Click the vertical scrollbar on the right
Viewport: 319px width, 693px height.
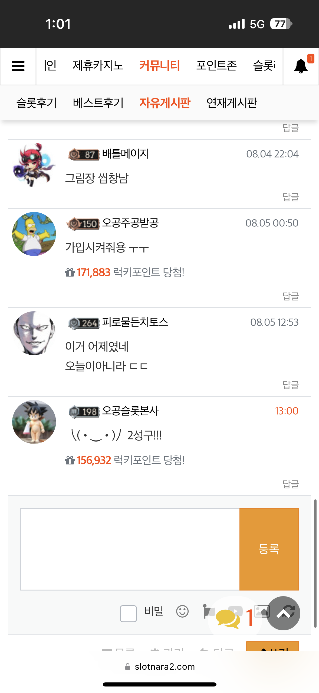click(x=315, y=563)
